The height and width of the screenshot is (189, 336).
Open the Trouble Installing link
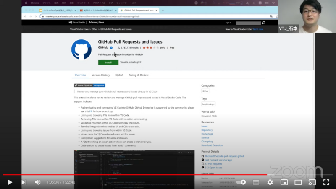pos(130,62)
